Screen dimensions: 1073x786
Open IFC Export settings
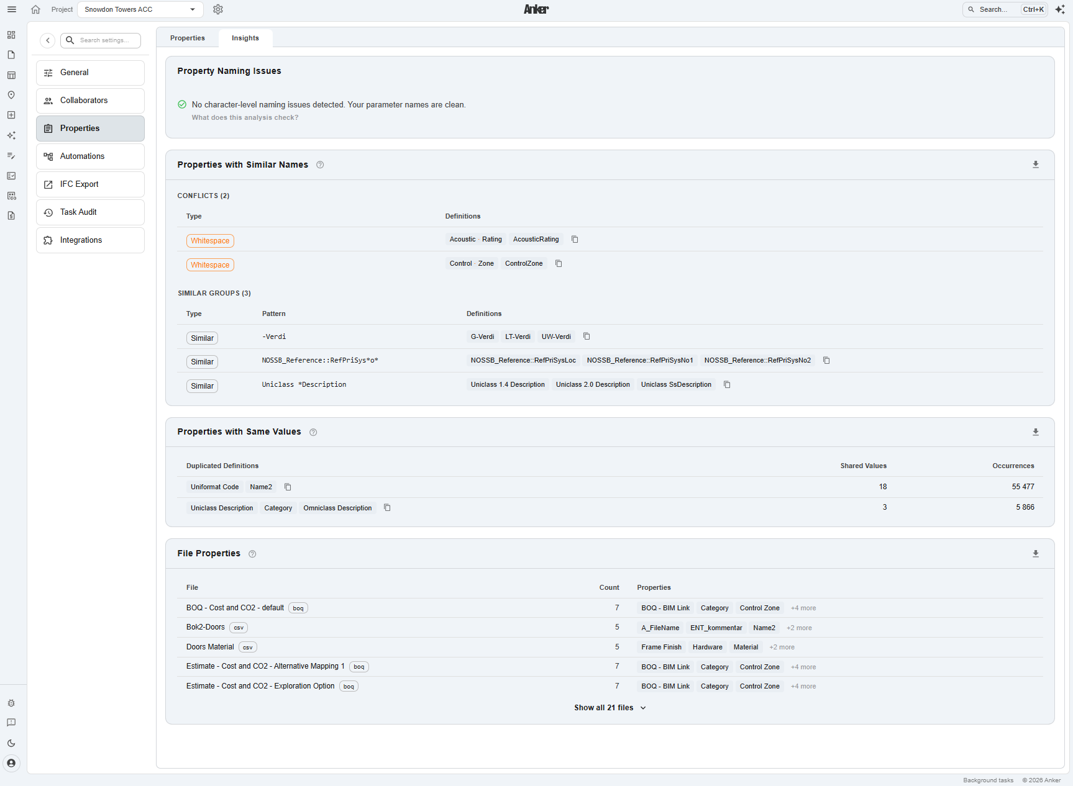pyautogui.click(x=91, y=184)
